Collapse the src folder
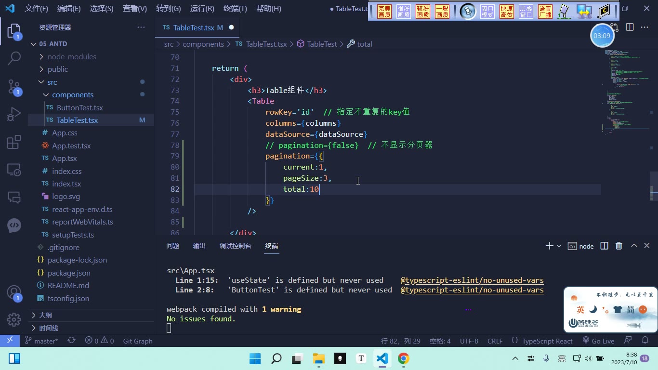The width and height of the screenshot is (658, 370). (x=52, y=82)
